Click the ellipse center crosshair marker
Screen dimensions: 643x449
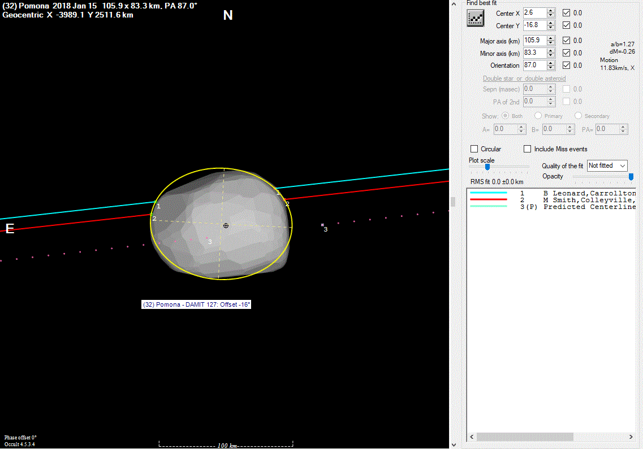[226, 225]
